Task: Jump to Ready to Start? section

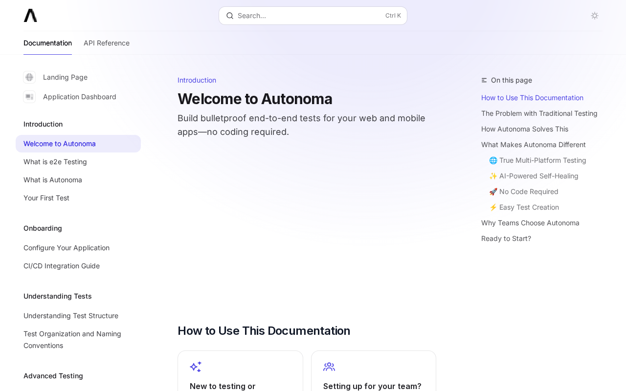Action: point(506,239)
